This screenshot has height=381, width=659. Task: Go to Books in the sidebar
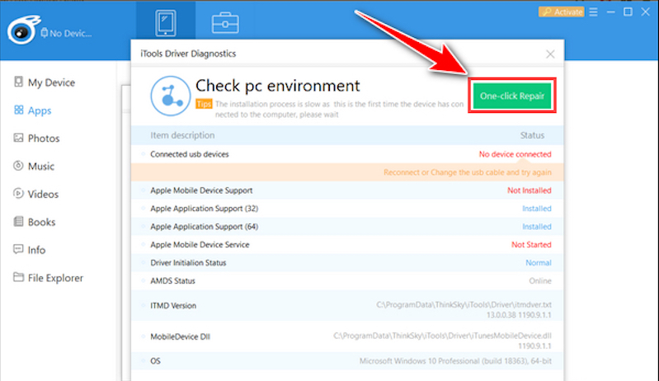tap(41, 223)
